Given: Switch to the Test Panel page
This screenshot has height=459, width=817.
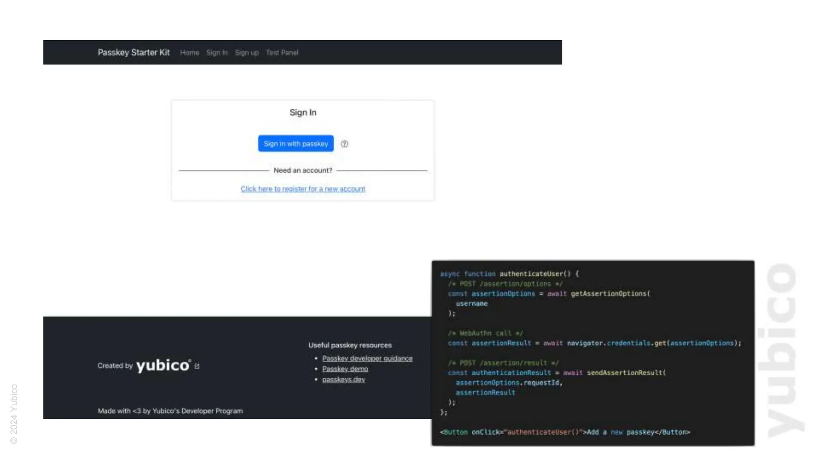Looking at the screenshot, I should tap(282, 53).
